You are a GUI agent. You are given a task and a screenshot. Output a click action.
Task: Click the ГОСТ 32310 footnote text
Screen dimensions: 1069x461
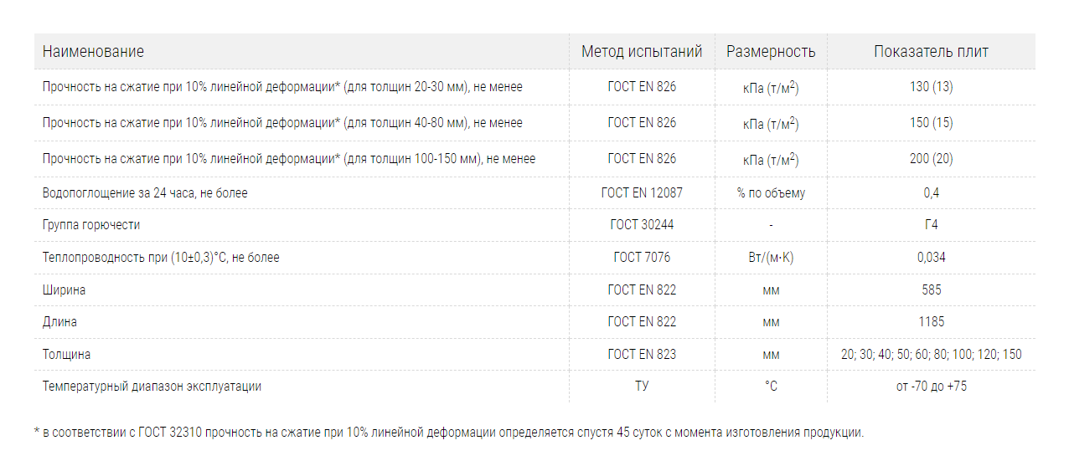tap(448, 433)
